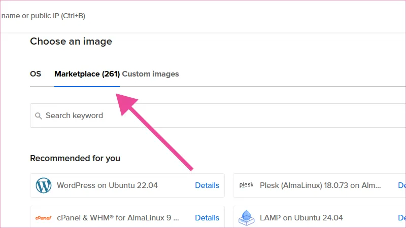Click the Plesk logo icon
Screen dimensions: 406x228
click(246, 185)
